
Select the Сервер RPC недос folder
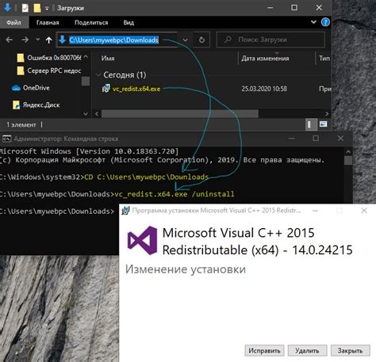[x=49, y=70]
